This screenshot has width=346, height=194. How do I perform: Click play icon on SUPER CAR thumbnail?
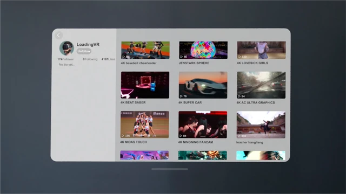tap(181, 96)
